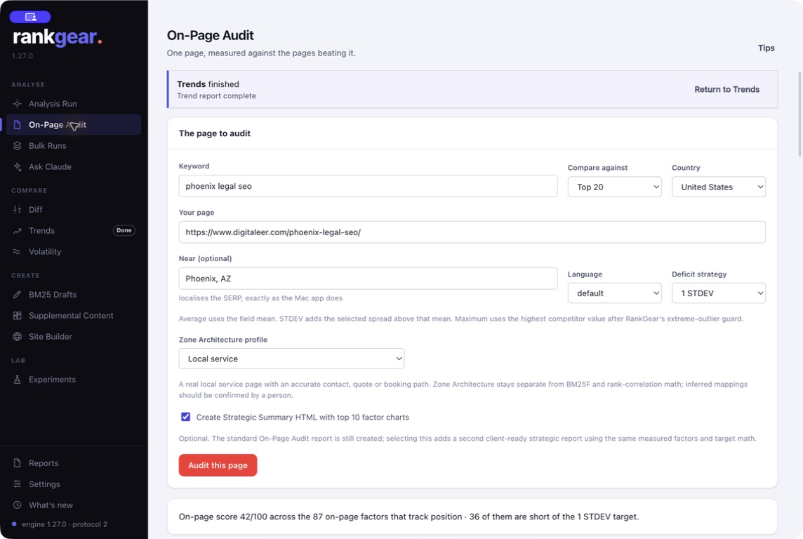Click the BM25 Drafts pencil icon

point(18,294)
